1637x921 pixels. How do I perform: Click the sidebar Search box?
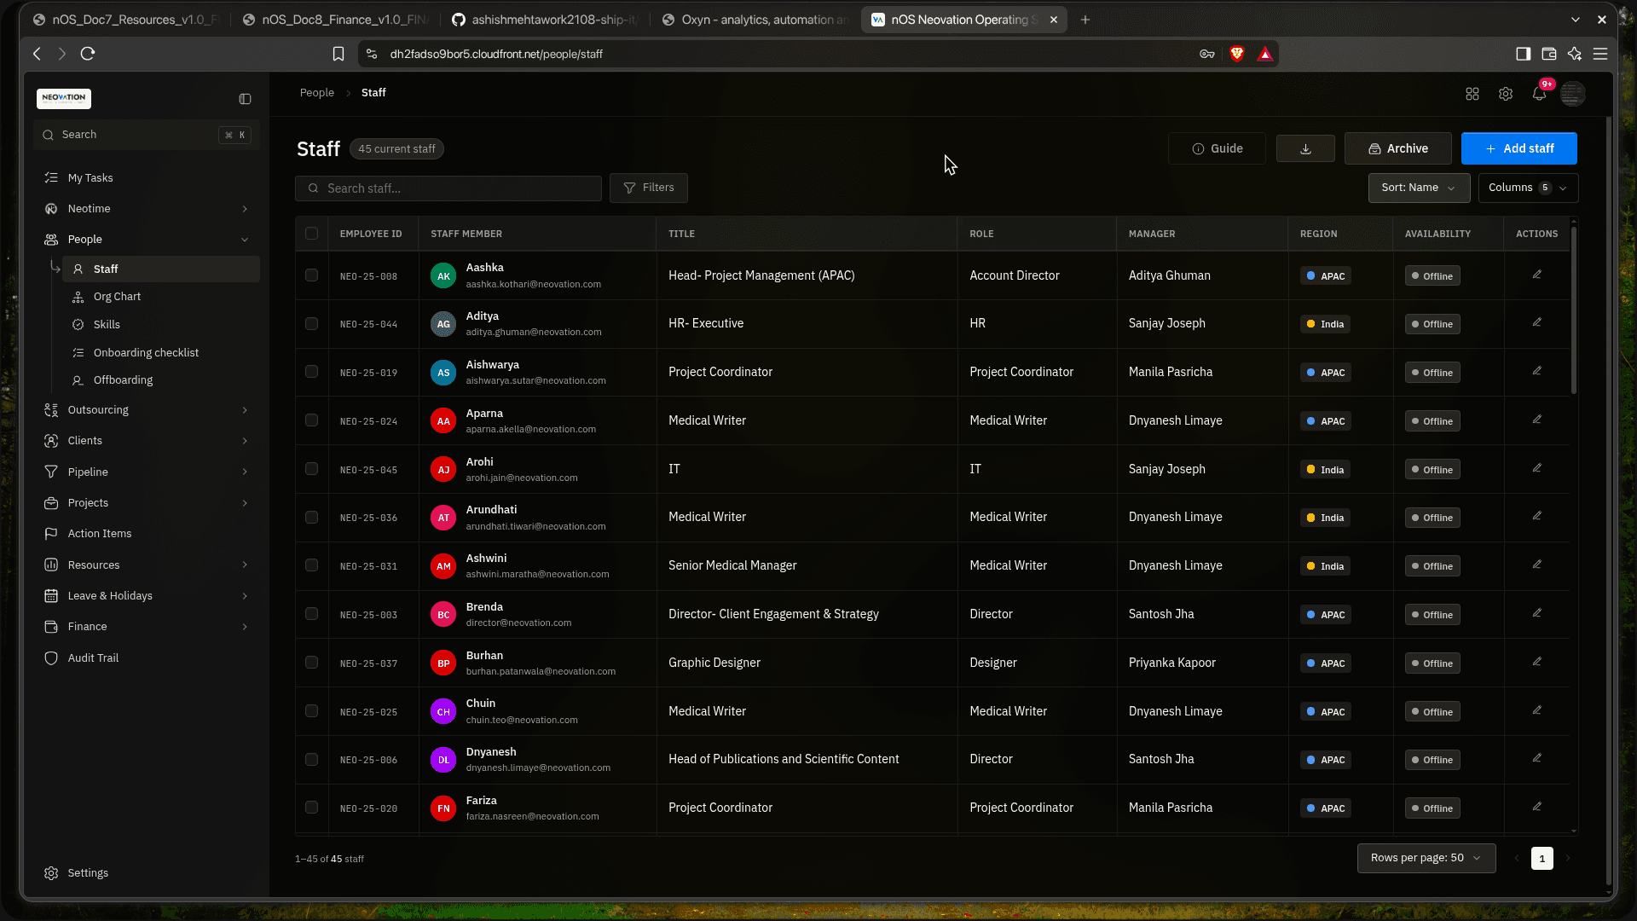point(147,135)
